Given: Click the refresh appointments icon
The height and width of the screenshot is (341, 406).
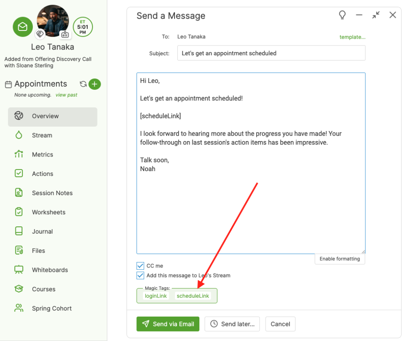Looking at the screenshot, I should 83,84.
